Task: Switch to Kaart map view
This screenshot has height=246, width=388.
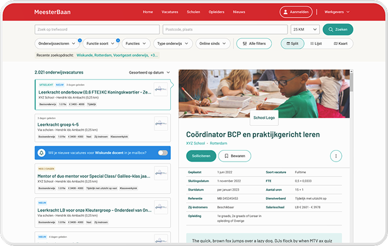Action: (341, 44)
